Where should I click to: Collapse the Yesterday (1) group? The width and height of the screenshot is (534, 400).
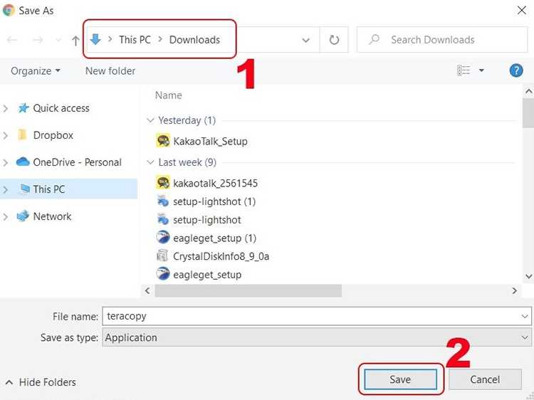click(150, 120)
